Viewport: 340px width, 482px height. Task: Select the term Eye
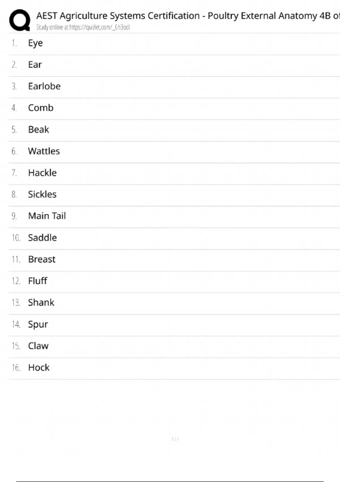[35, 43]
